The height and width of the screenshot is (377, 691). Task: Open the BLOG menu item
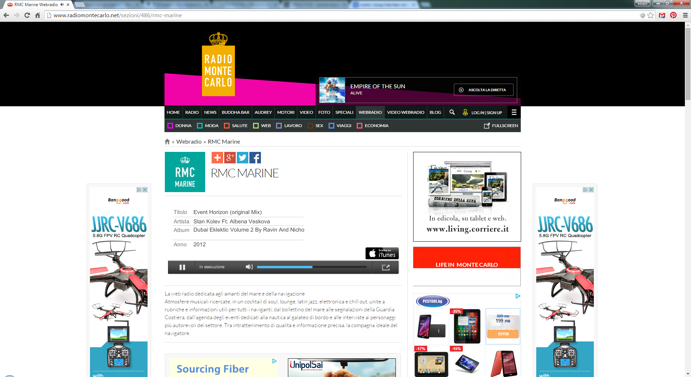pos(435,112)
